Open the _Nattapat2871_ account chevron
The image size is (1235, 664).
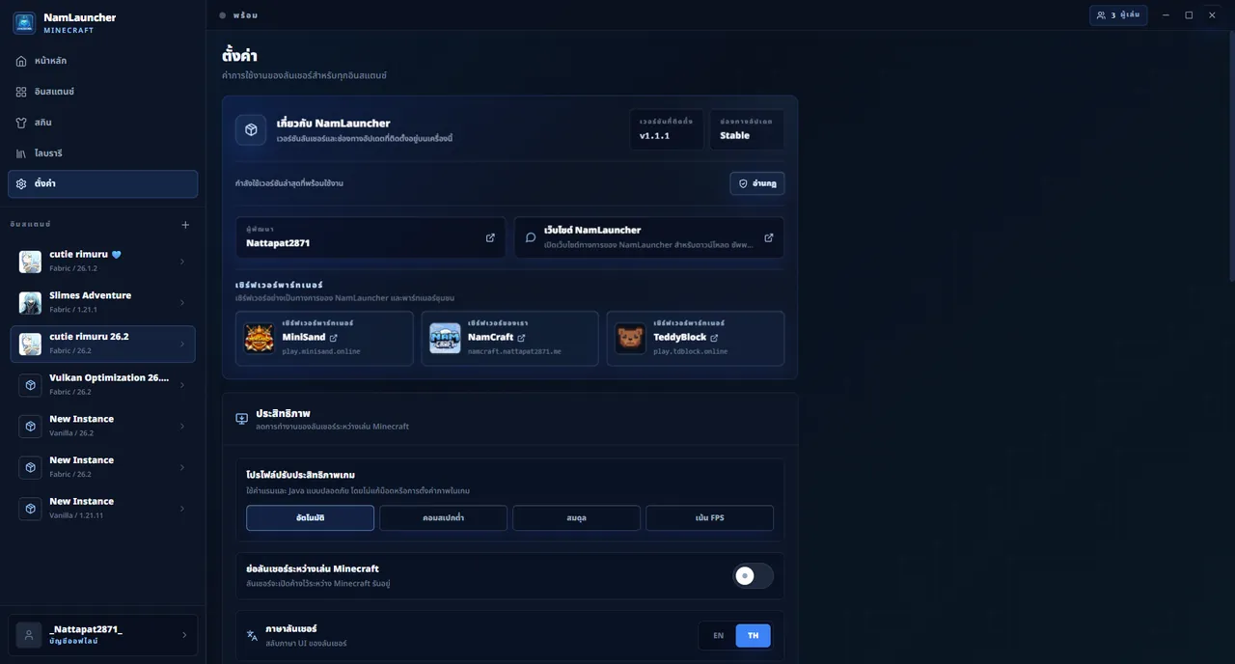[184, 635]
